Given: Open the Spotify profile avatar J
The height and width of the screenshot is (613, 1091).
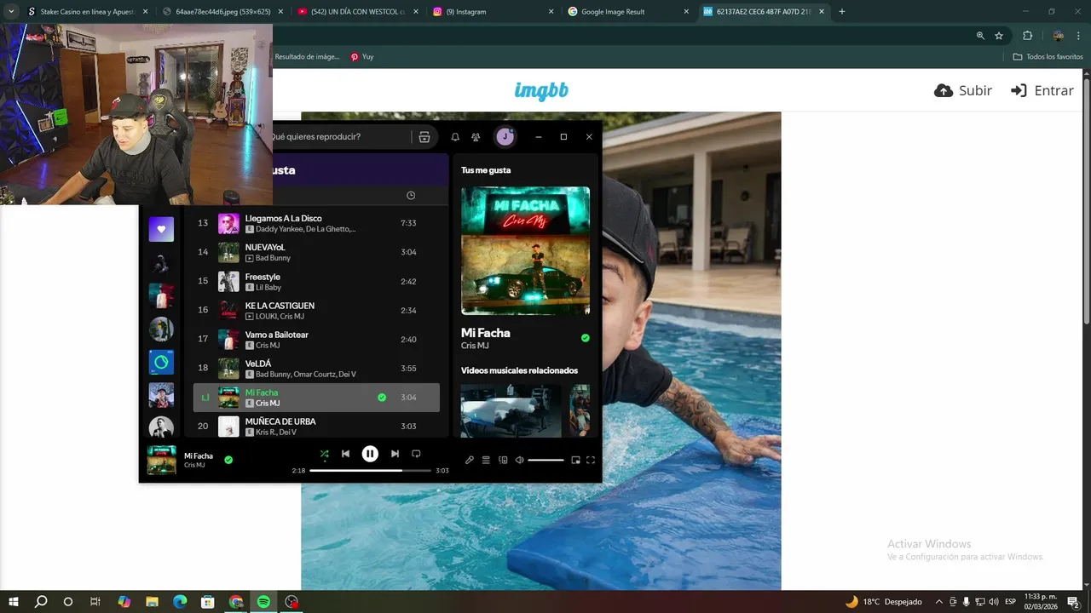Looking at the screenshot, I should [505, 136].
